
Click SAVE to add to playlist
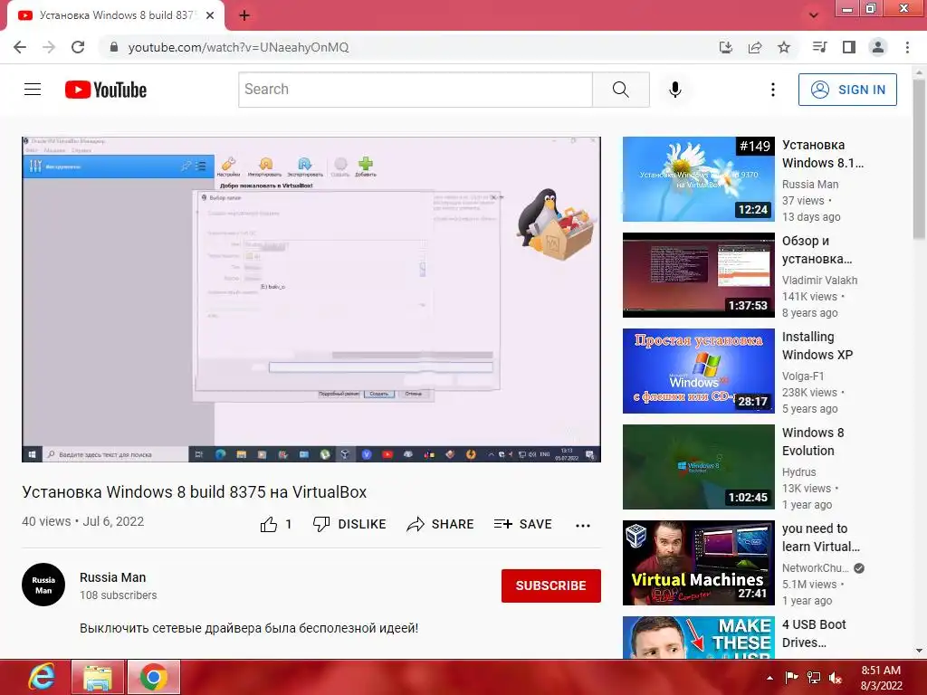(522, 524)
